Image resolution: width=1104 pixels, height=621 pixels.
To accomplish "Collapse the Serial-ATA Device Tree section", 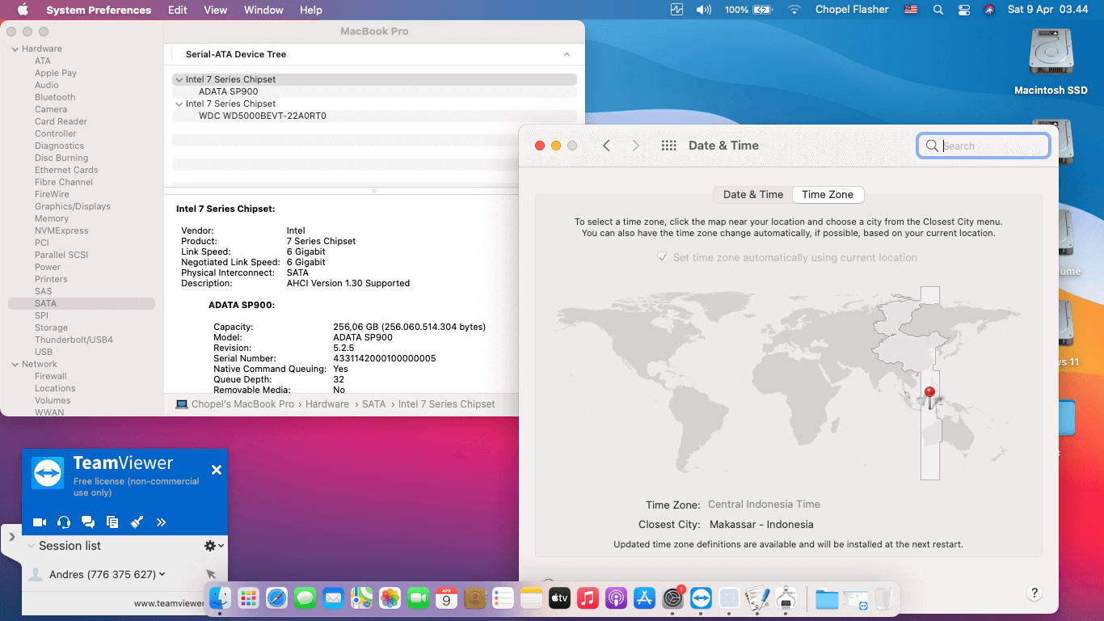I will 567,54.
